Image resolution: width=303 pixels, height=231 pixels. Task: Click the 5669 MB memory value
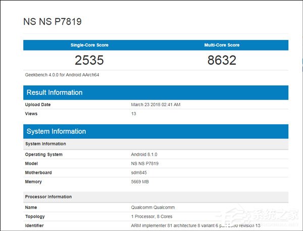point(141,182)
